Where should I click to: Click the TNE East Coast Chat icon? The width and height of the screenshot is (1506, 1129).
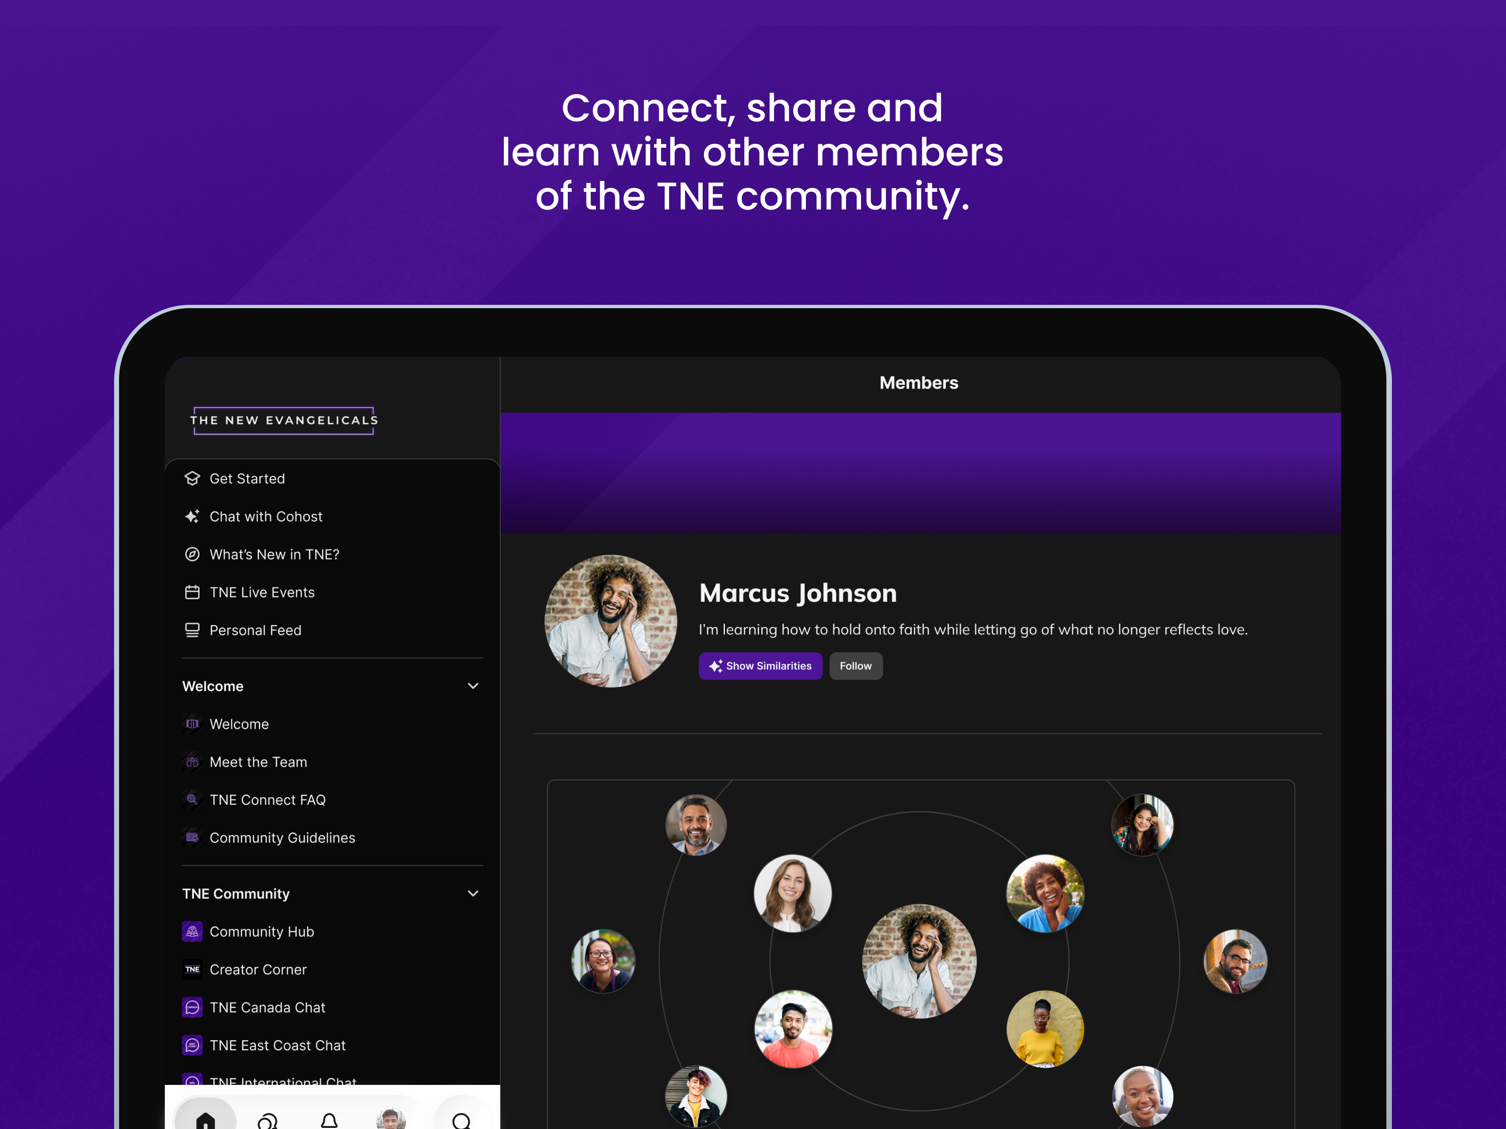click(x=192, y=1045)
